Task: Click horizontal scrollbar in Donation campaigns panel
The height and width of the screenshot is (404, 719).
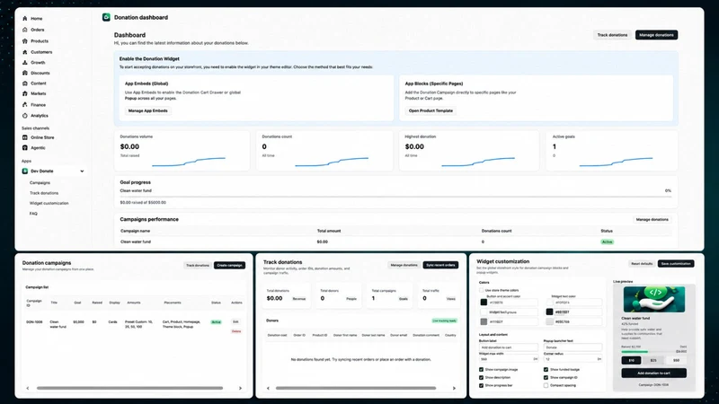Action: (129, 388)
